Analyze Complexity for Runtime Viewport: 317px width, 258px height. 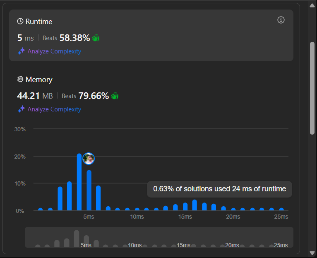tap(54, 51)
